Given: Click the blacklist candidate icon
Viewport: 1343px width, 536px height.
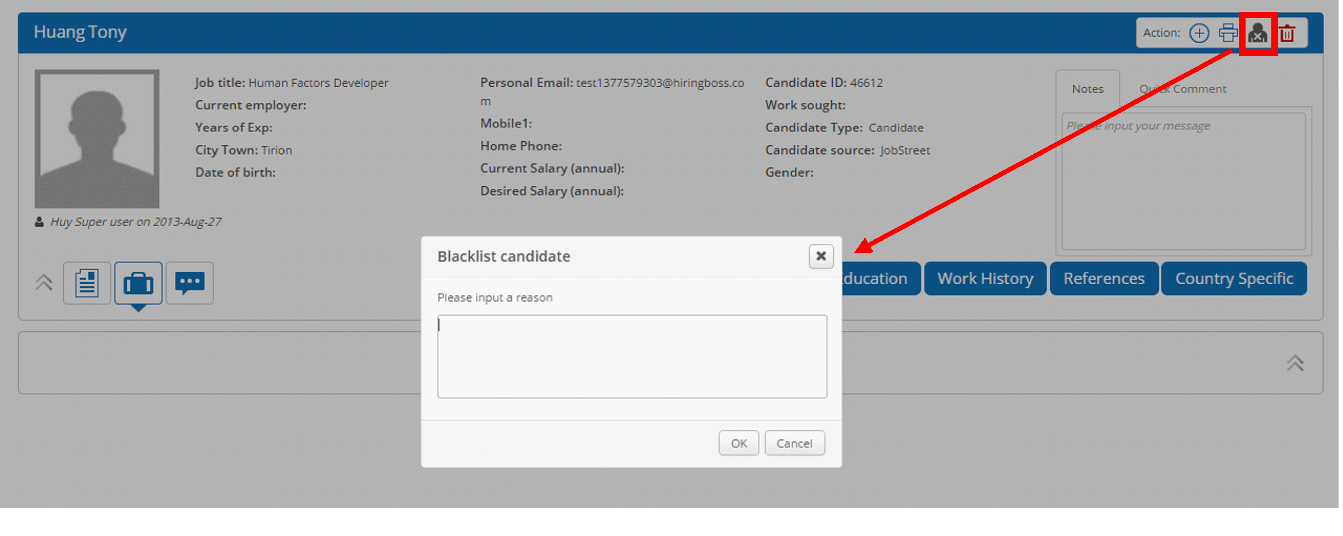Looking at the screenshot, I should (x=1258, y=33).
